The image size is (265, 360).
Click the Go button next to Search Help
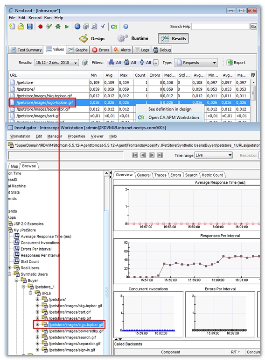pyautogui.click(x=253, y=27)
